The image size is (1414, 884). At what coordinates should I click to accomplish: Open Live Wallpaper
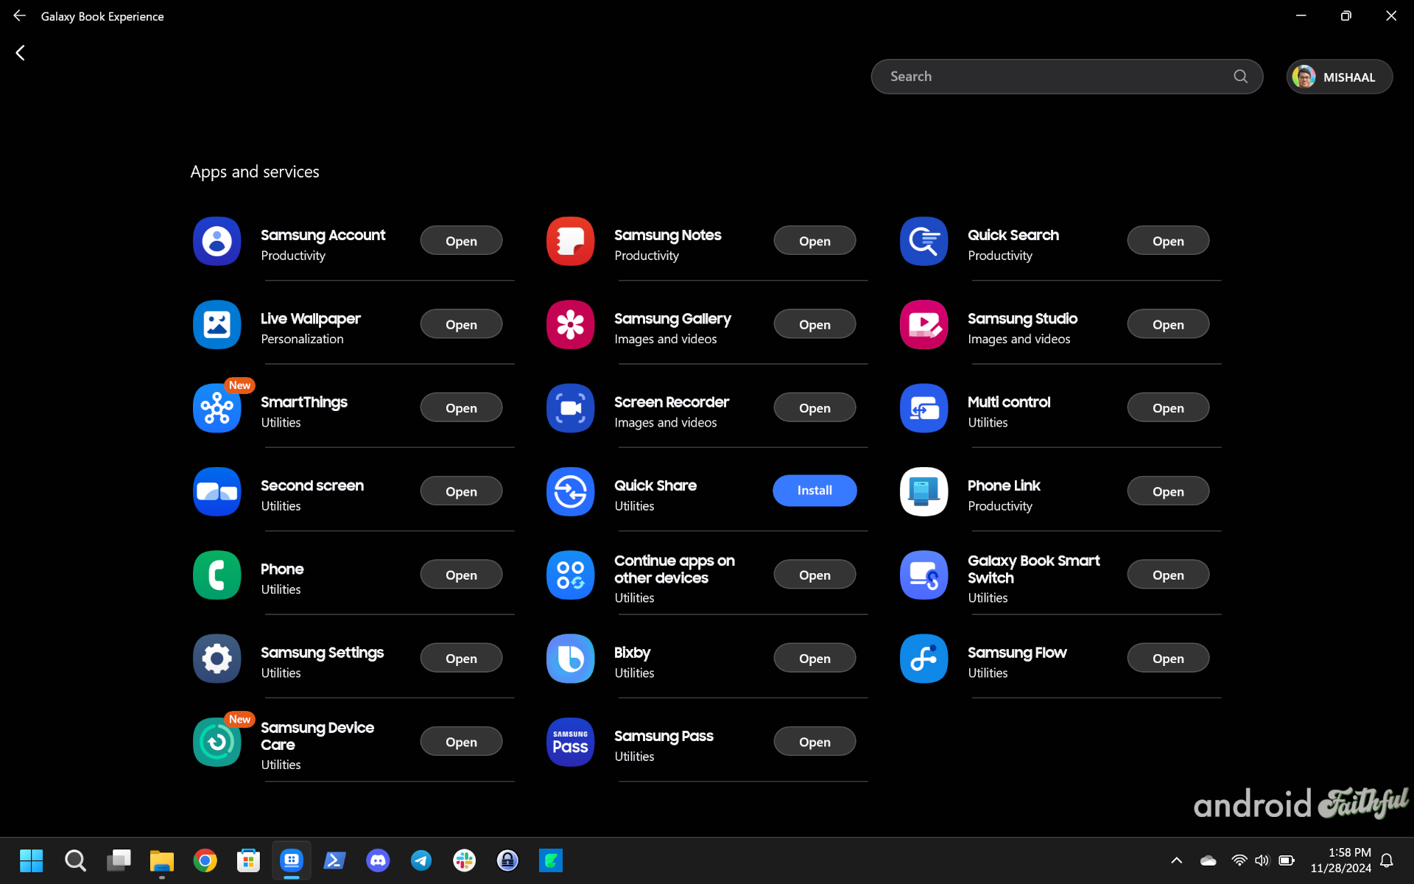tap(461, 324)
